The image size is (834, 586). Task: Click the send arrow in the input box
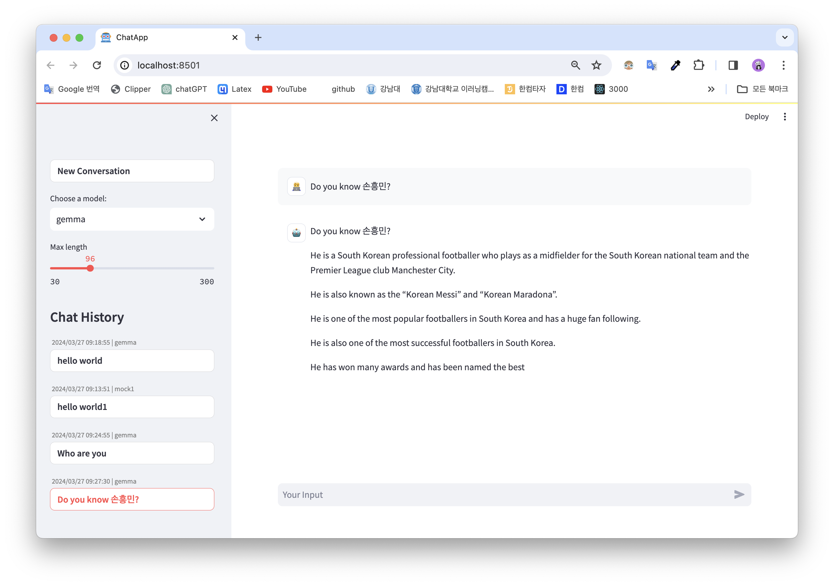pyautogui.click(x=739, y=494)
